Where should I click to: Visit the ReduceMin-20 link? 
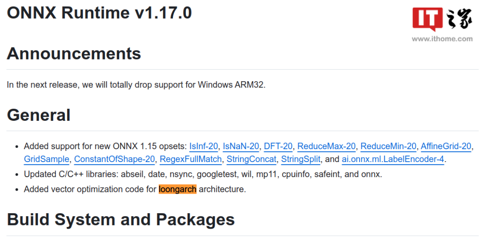click(x=388, y=146)
